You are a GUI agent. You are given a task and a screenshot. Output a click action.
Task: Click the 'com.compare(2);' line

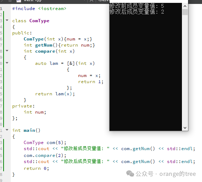point(45,155)
